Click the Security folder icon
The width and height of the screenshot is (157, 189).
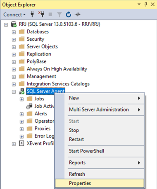point(21,39)
